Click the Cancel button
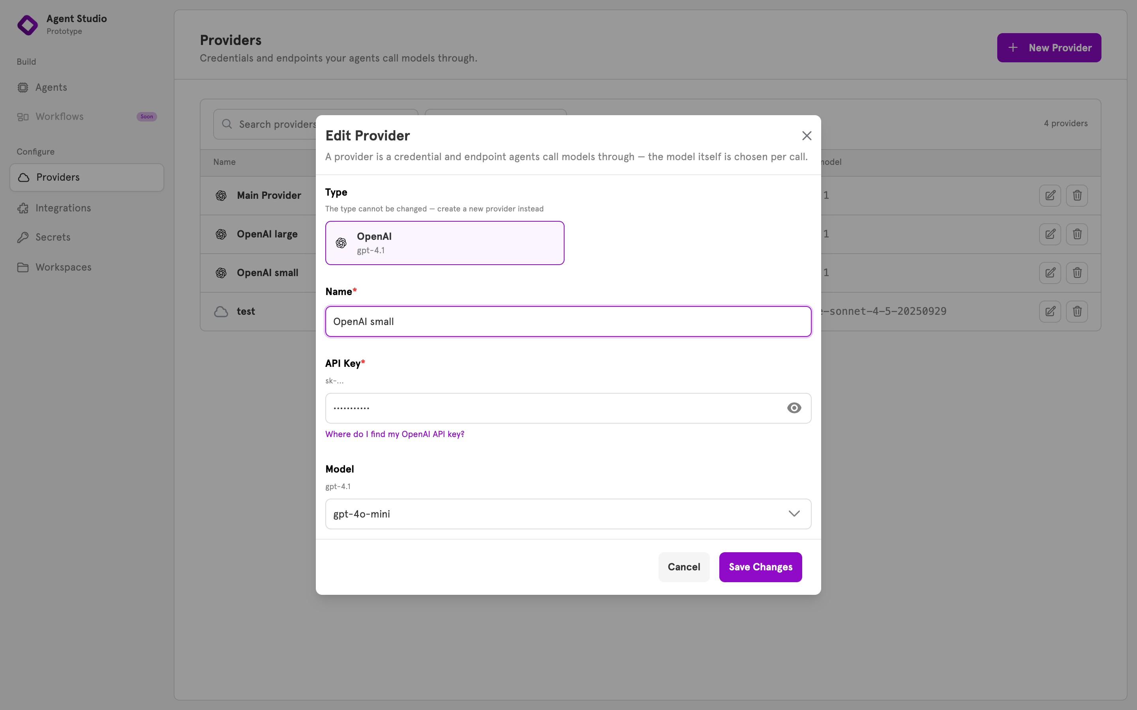This screenshot has height=710, width=1137. coord(684,567)
